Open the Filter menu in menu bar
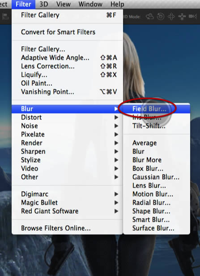 [23, 4]
